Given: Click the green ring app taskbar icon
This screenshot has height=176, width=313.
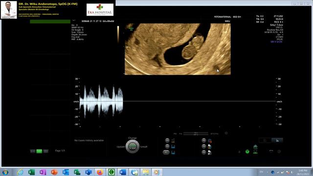Looking at the screenshot, I should pyautogui.click(x=112, y=172).
